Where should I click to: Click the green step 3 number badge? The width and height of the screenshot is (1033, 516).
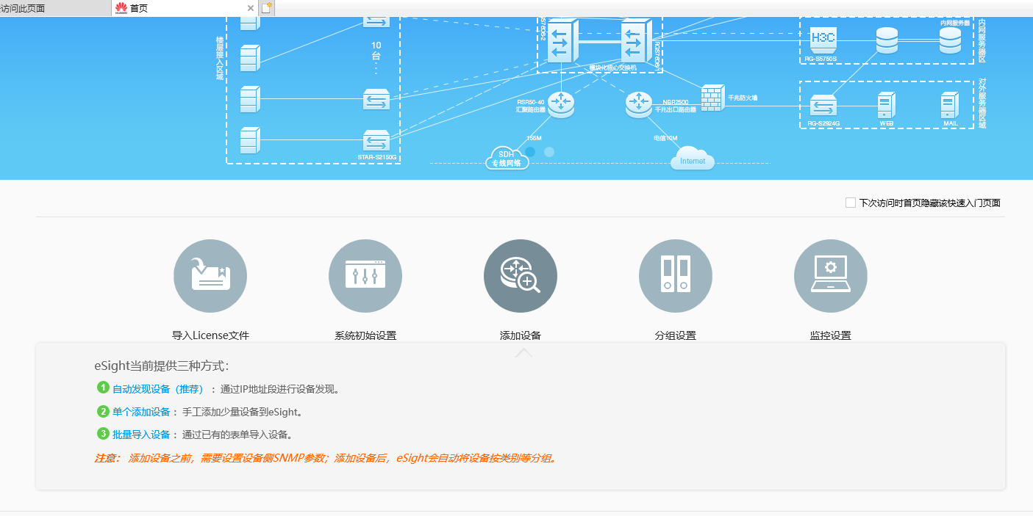tap(103, 434)
